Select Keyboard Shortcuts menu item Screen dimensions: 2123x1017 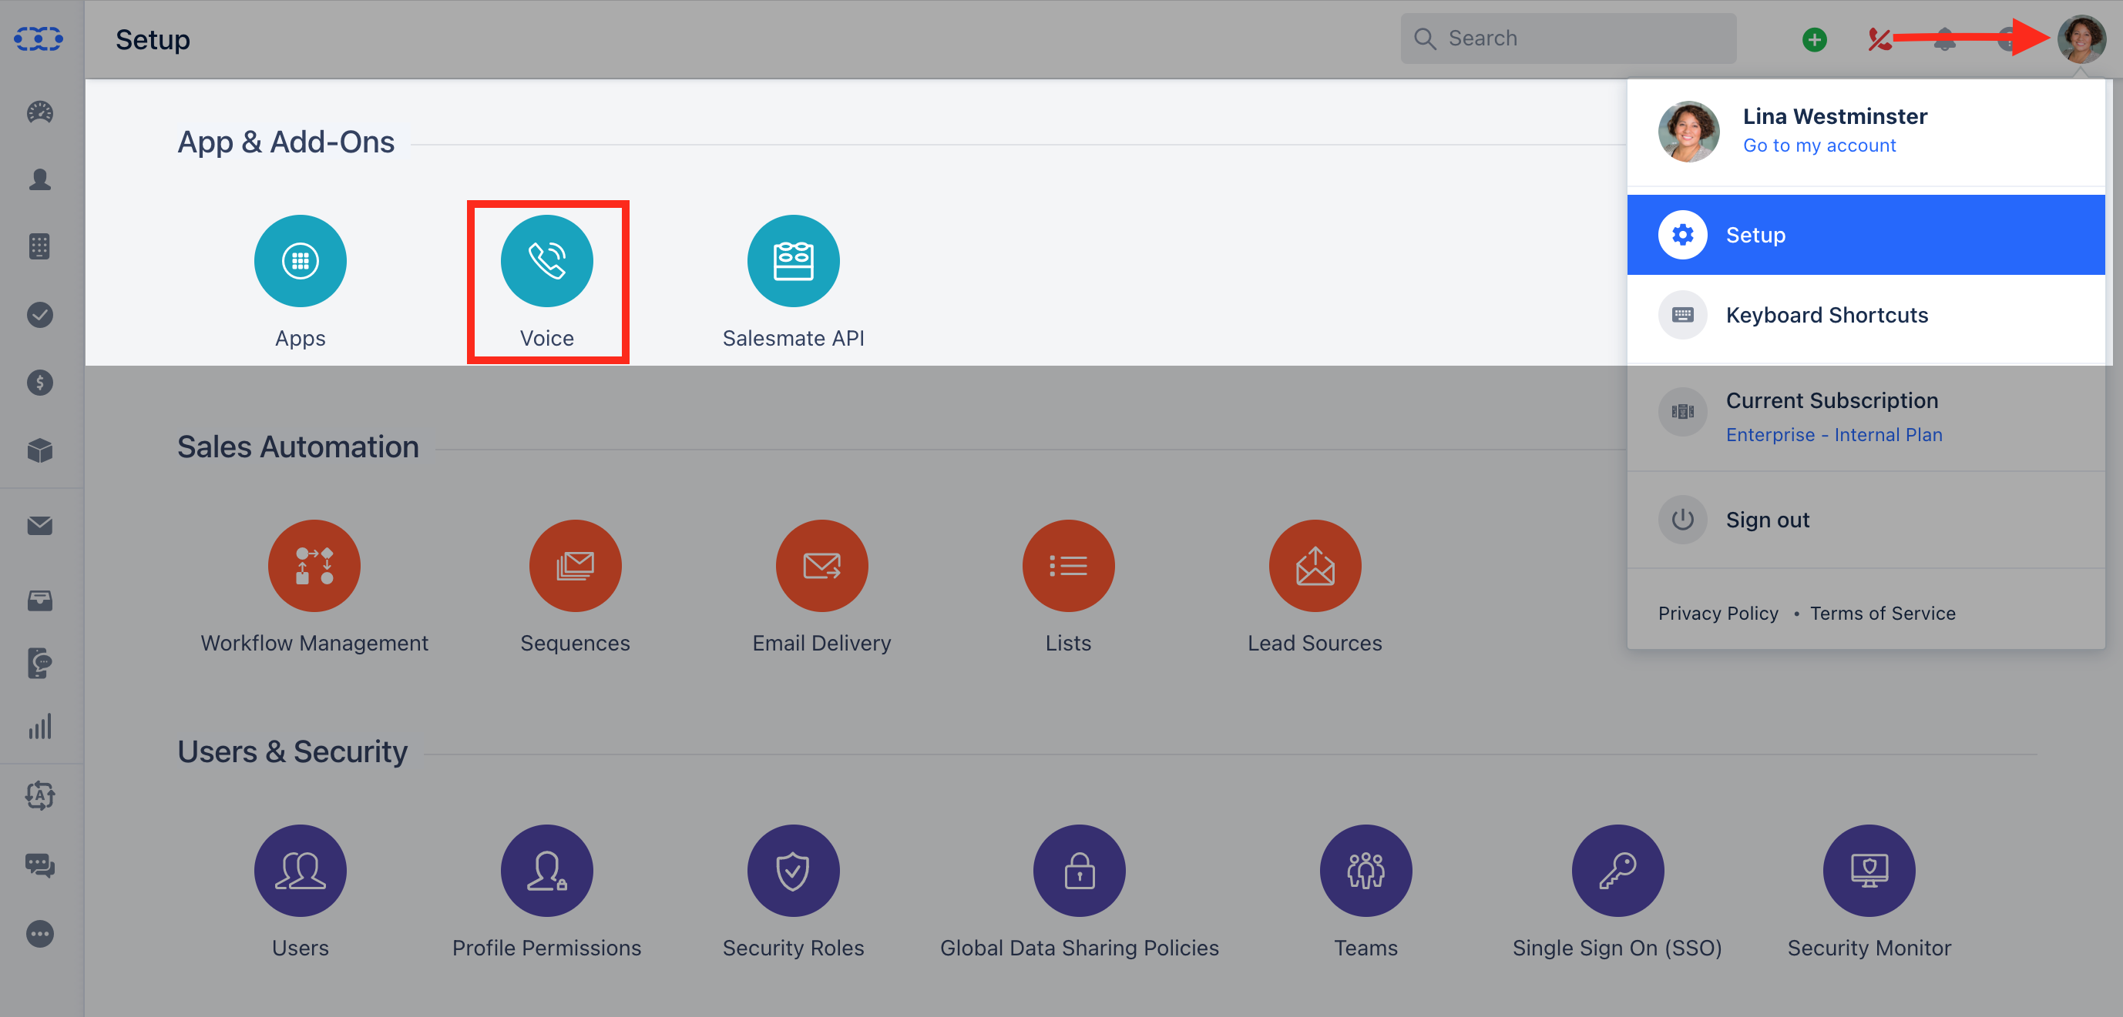[x=1865, y=315]
